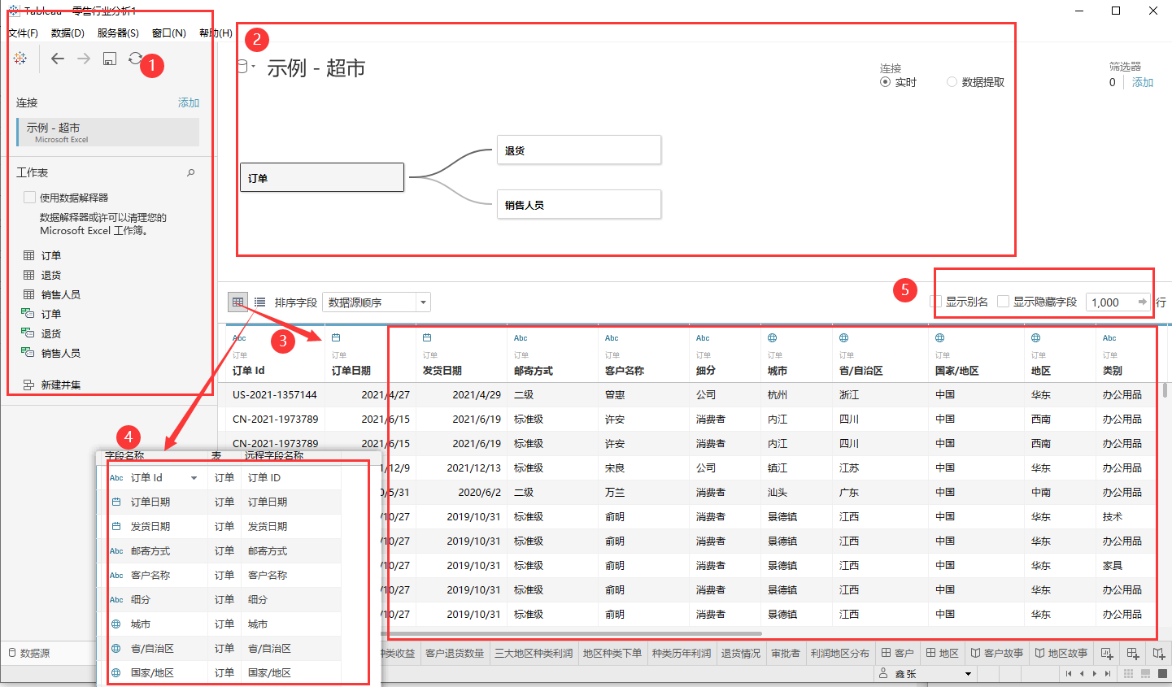Open the 数据(D) menu

[x=68, y=33]
